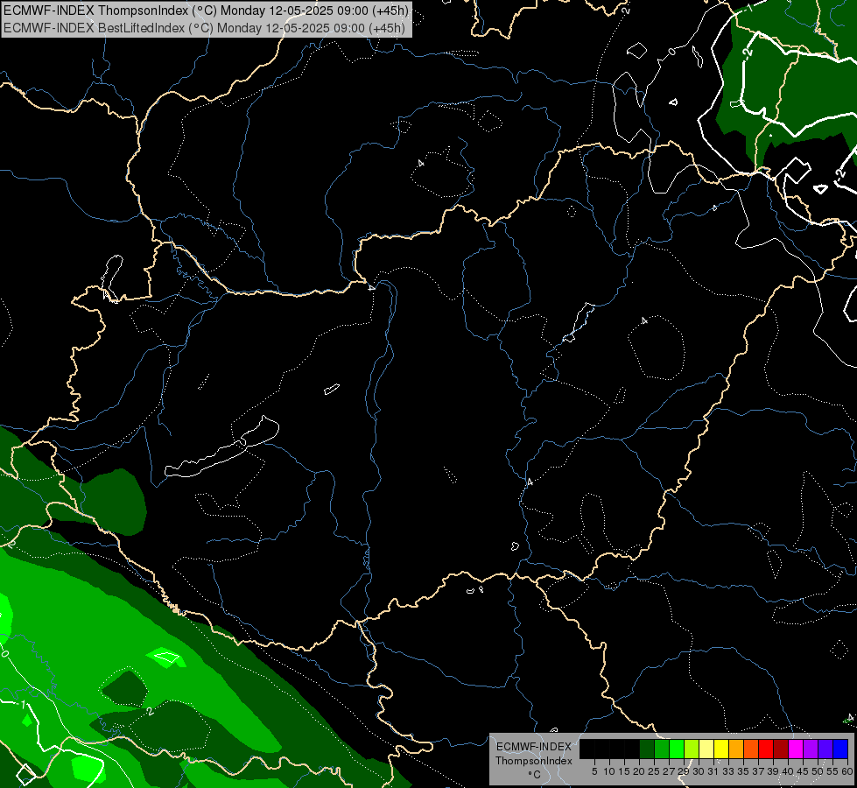Click the bright green 27–29 legend swatch
Screen dimensions: 857x788
point(677,749)
